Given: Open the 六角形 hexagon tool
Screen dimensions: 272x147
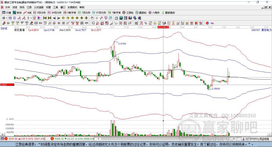Looking at the screenshot, I should [154, 13].
